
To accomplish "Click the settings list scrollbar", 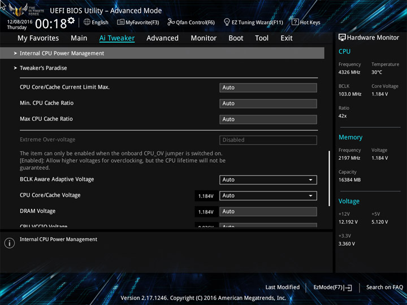I will pos(330,178).
